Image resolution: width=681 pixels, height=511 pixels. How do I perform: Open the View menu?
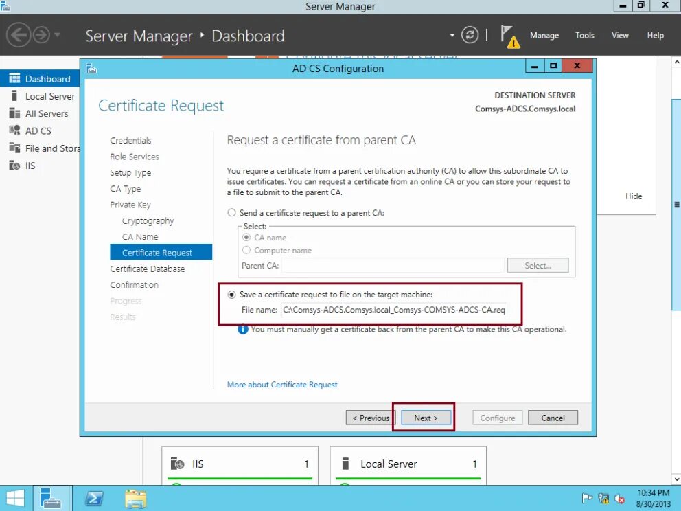pos(620,35)
